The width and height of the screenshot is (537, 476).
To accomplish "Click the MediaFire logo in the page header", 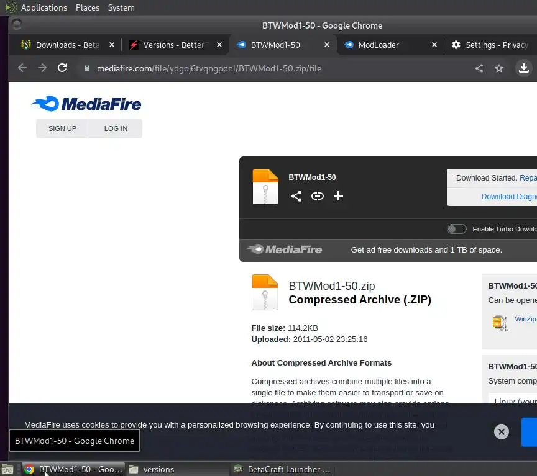I will point(86,104).
